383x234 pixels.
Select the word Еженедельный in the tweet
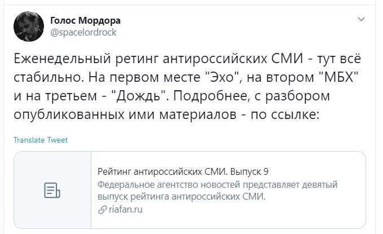62,59
